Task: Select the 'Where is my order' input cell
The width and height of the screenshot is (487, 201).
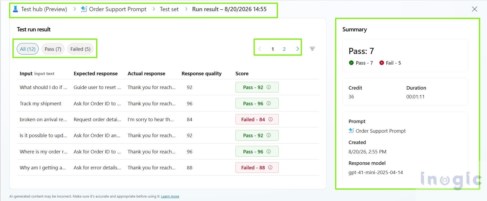Action: click(x=43, y=152)
